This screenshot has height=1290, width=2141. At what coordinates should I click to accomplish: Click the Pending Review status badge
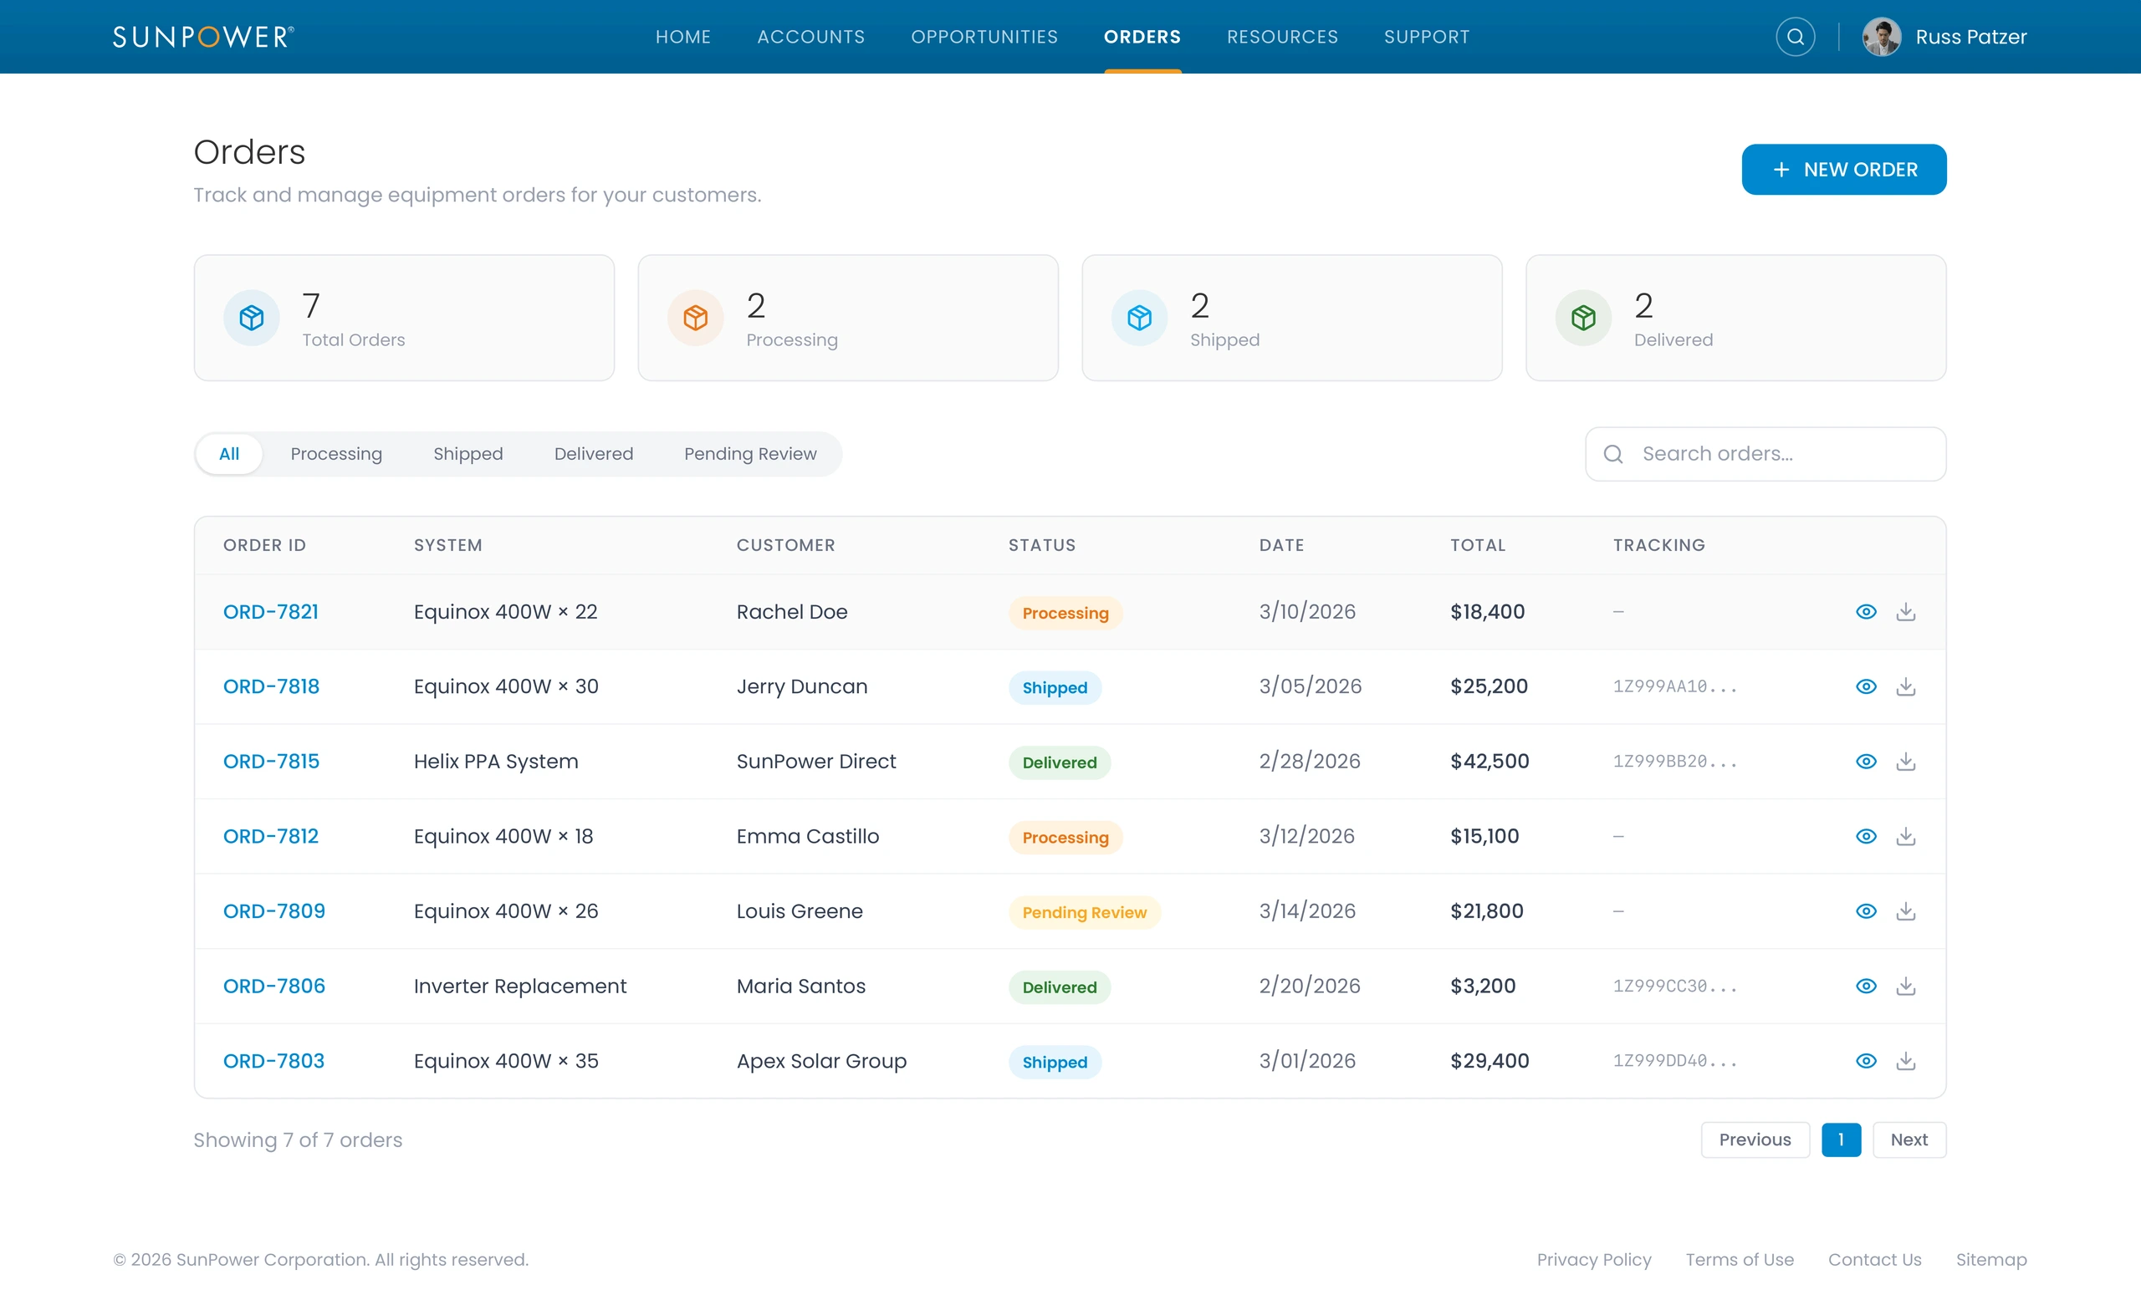(1085, 911)
